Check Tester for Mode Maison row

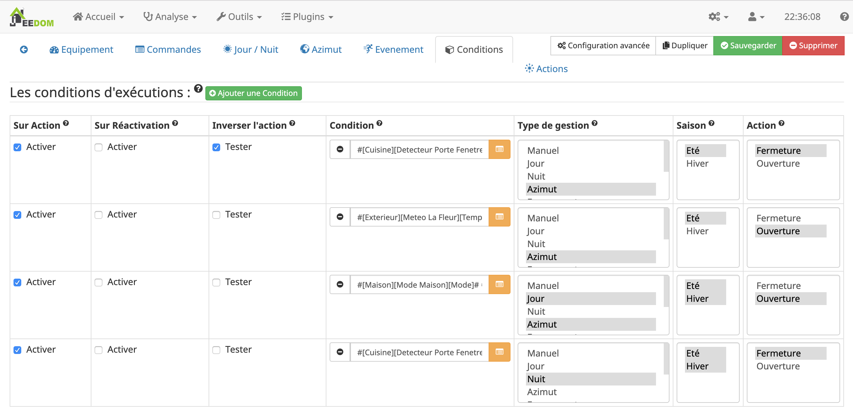click(216, 282)
